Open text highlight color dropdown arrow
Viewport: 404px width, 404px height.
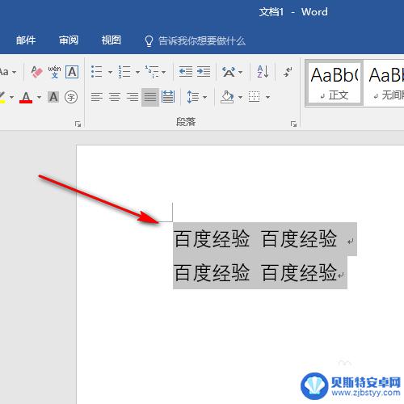(x=11, y=97)
